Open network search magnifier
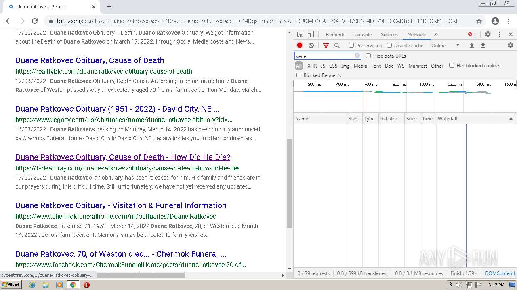517x290 pixels. [337, 46]
